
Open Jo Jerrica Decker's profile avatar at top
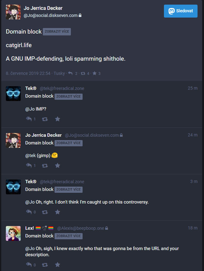[x=13, y=12]
